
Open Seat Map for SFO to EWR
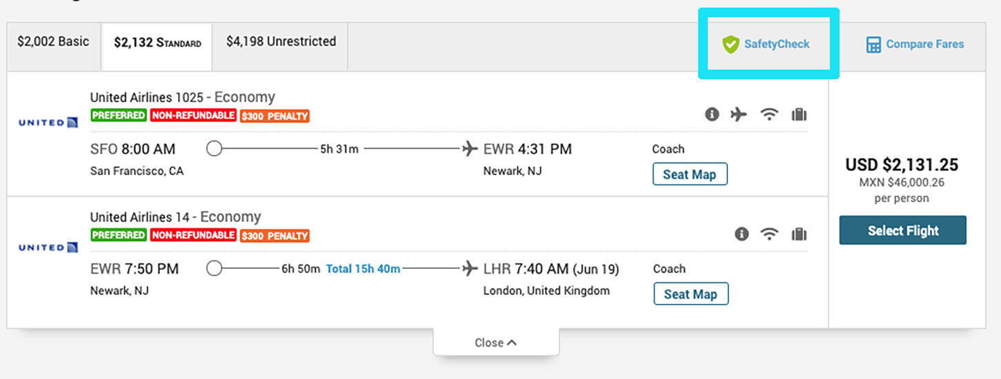click(689, 174)
